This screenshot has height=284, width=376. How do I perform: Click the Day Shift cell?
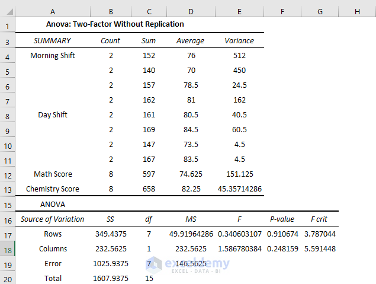pyautogui.click(x=53, y=115)
